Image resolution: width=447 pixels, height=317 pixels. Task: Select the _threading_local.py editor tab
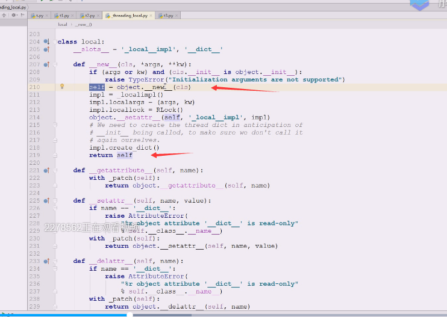click(x=128, y=16)
